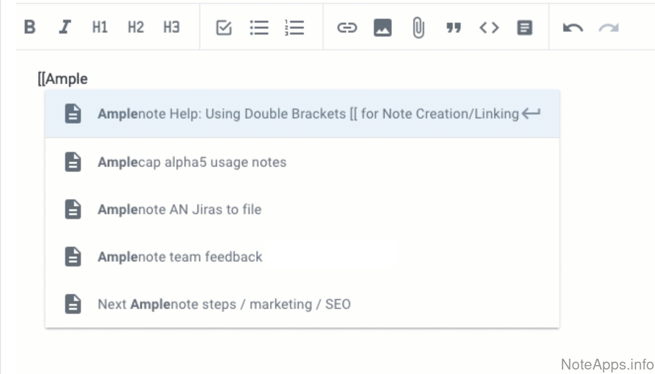Link to 'Amplenote team feedback' note

(180, 257)
